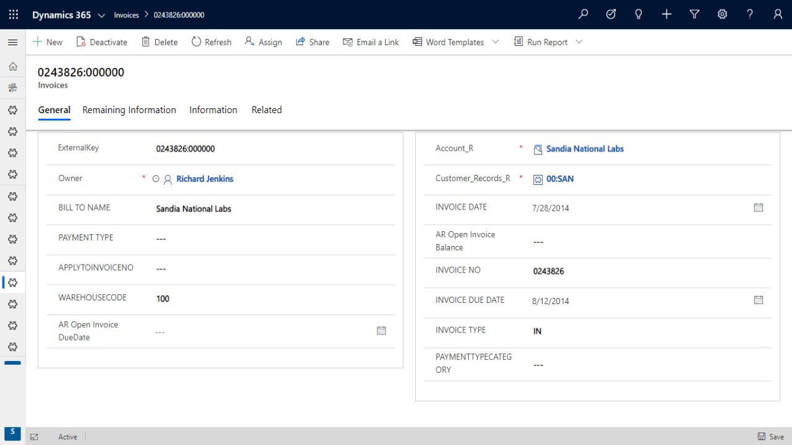Click Share in command bar
The height and width of the screenshot is (445, 792).
pos(312,42)
